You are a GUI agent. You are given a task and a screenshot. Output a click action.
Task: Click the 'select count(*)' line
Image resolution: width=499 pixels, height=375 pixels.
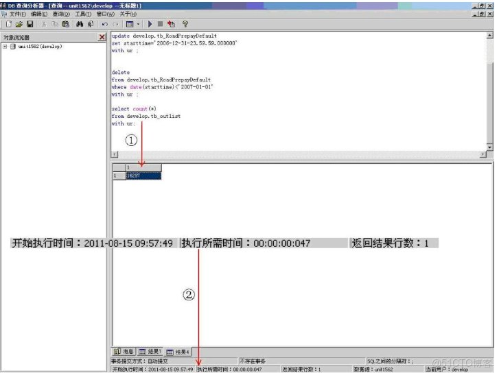tap(134, 109)
